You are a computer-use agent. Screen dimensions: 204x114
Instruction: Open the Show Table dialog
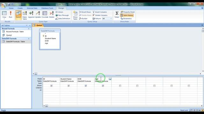click(x=75, y=15)
